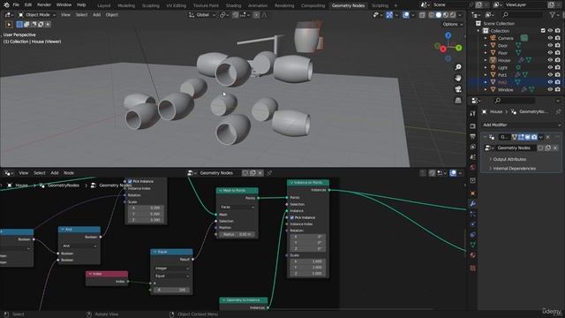565x318 pixels.
Task: Expand the Floor item in outliner
Action: (486, 53)
